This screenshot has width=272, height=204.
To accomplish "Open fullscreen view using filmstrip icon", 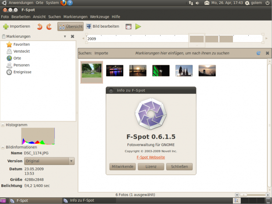I will click(x=129, y=27).
